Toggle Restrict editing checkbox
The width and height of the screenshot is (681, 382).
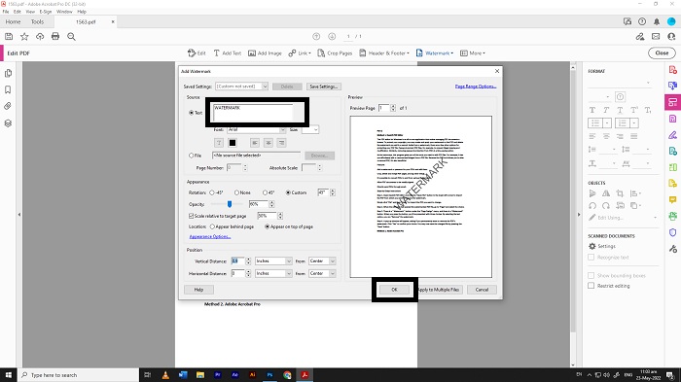tap(591, 286)
